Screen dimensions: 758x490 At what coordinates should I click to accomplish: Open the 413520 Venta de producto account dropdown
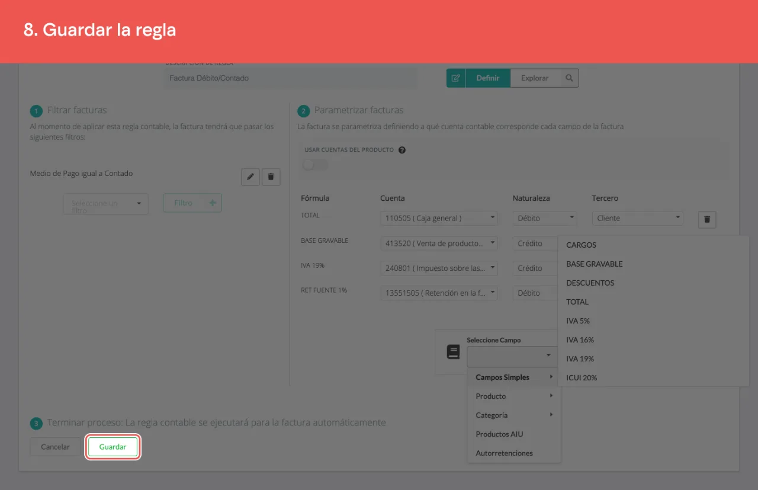439,243
